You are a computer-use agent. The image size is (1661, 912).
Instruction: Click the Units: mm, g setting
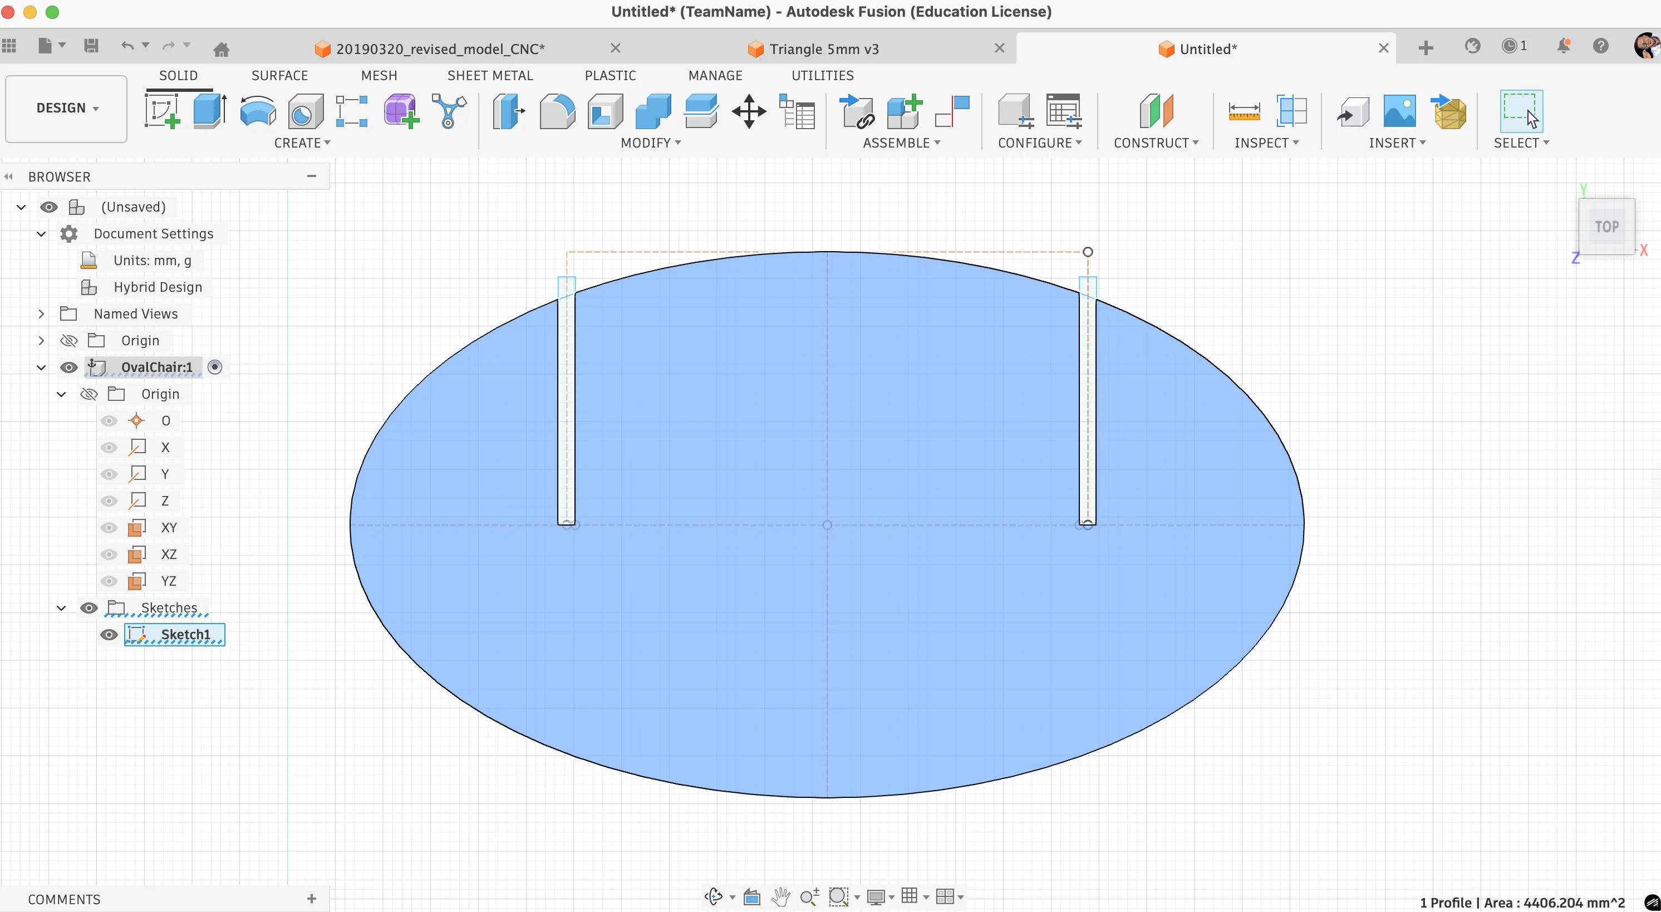152,261
